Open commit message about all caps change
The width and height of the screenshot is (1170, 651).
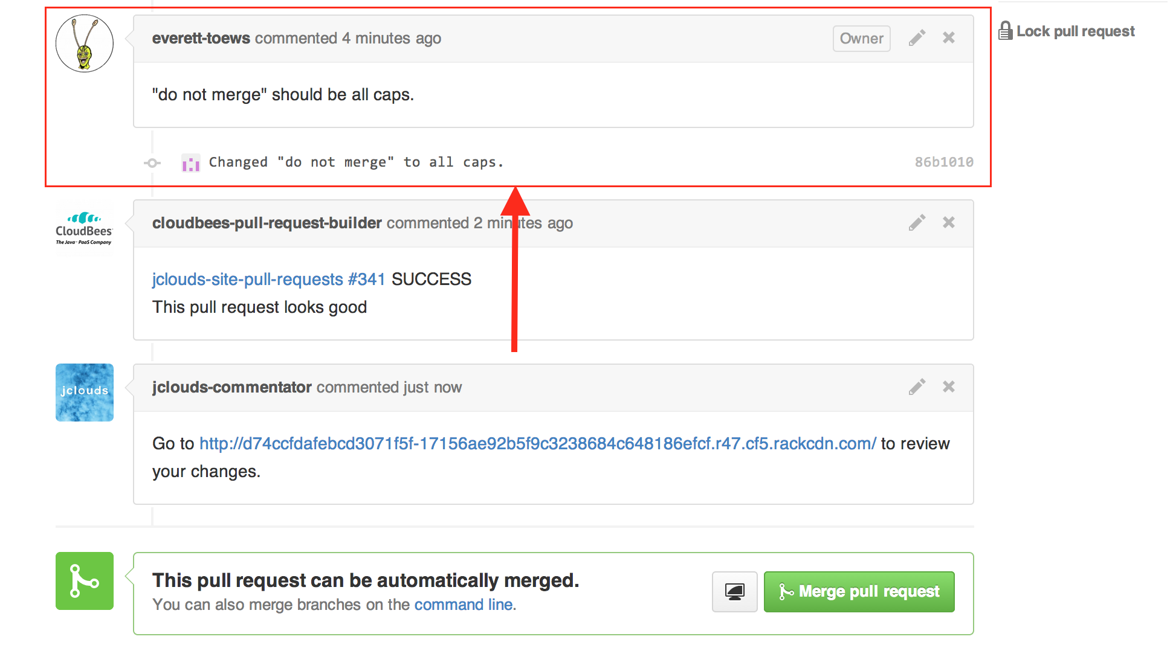pyautogui.click(x=356, y=162)
